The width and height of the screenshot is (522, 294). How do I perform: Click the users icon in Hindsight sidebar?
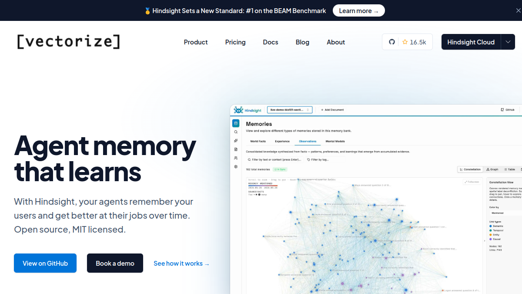[x=236, y=158]
